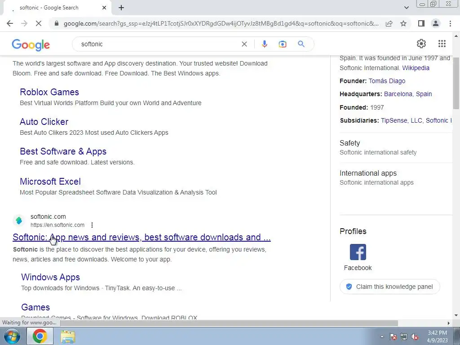Search by image with the camera icon
This screenshot has height=345, width=460.
282,44
